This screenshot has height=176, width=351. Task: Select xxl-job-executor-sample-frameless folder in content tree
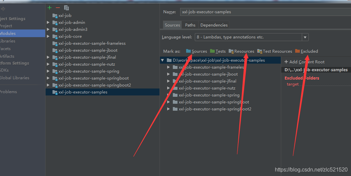point(211,67)
